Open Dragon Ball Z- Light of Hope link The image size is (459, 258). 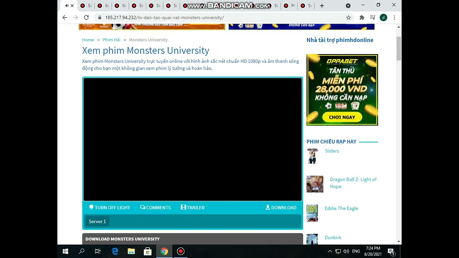353,183
